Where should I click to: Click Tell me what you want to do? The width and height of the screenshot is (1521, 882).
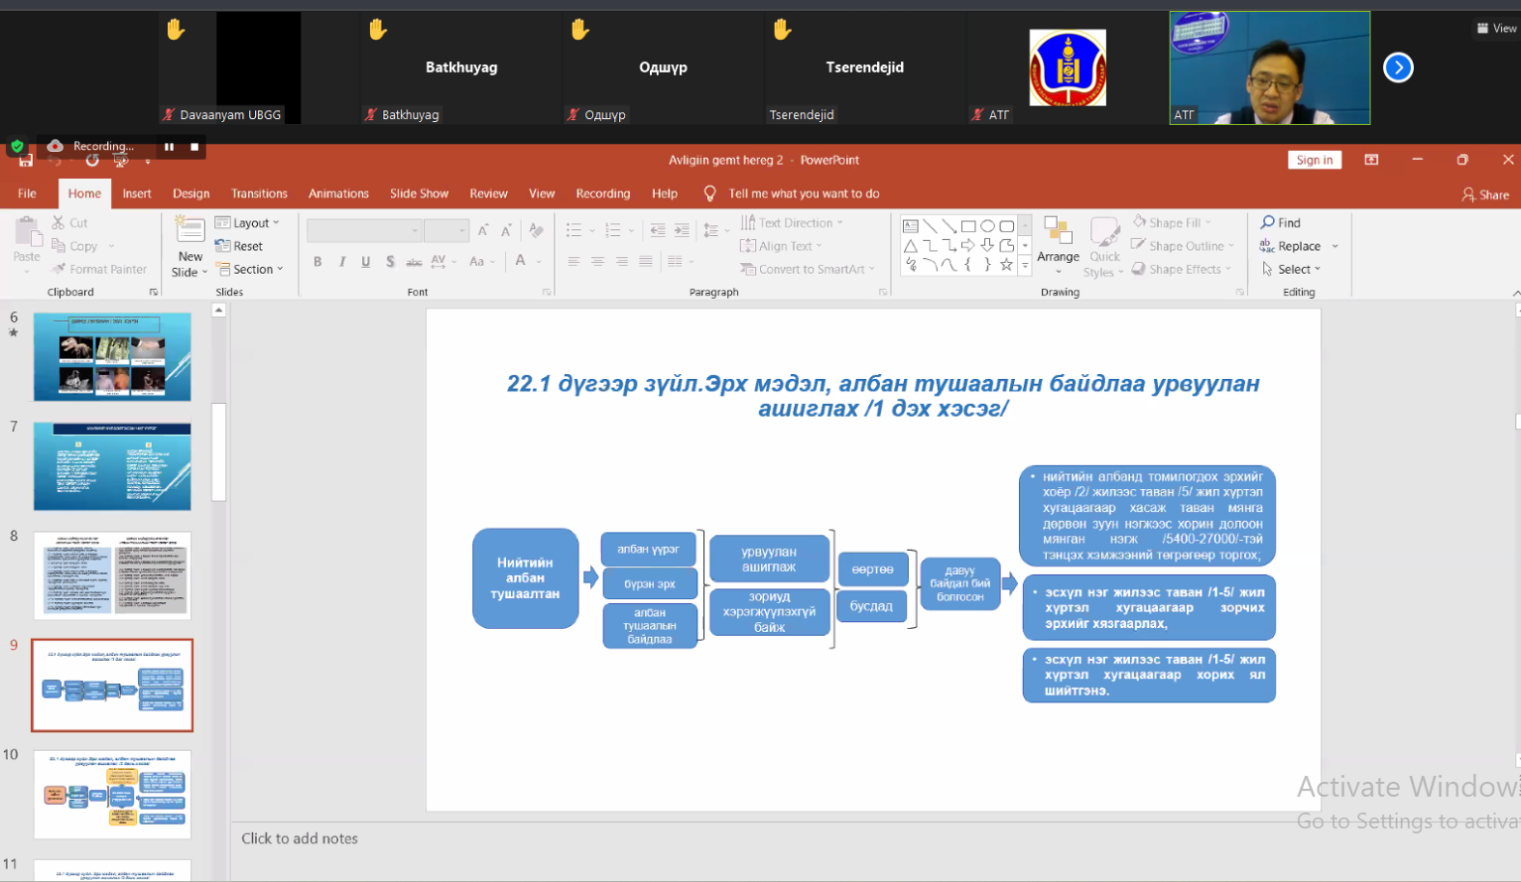coord(804,193)
